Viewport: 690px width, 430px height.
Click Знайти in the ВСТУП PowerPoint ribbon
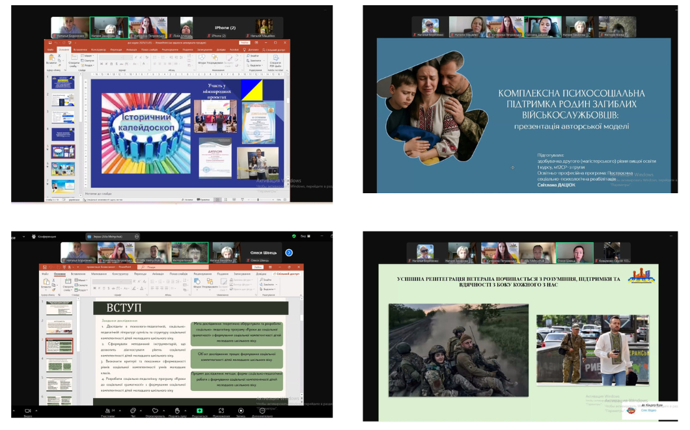point(266,280)
